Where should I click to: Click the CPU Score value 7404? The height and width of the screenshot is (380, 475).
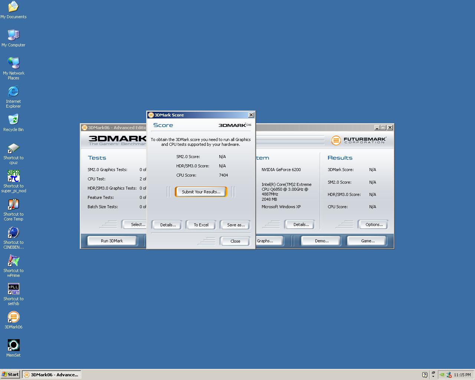pyautogui.click(x=223, y=175)
